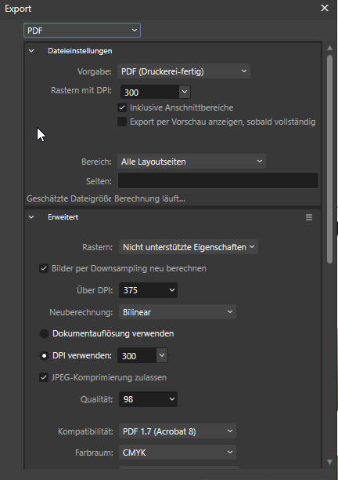The height and width of the screenshot is (480, 338).
Task: Disable JPEG-Komprimierung zulassen checkbox
Action: point(44,377)
